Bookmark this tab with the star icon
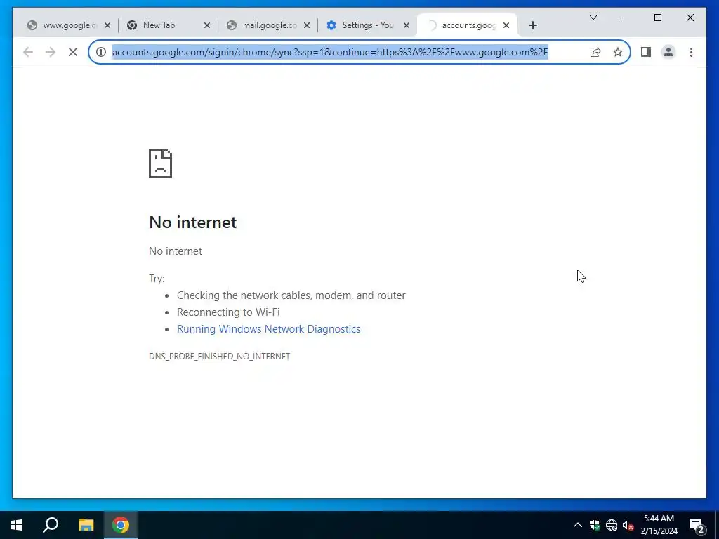 618,52
